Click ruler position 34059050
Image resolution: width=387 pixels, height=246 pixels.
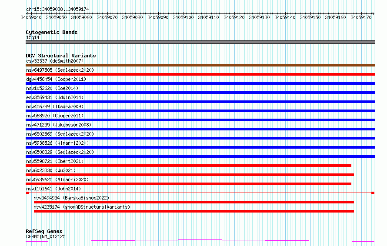pos(56,17)
